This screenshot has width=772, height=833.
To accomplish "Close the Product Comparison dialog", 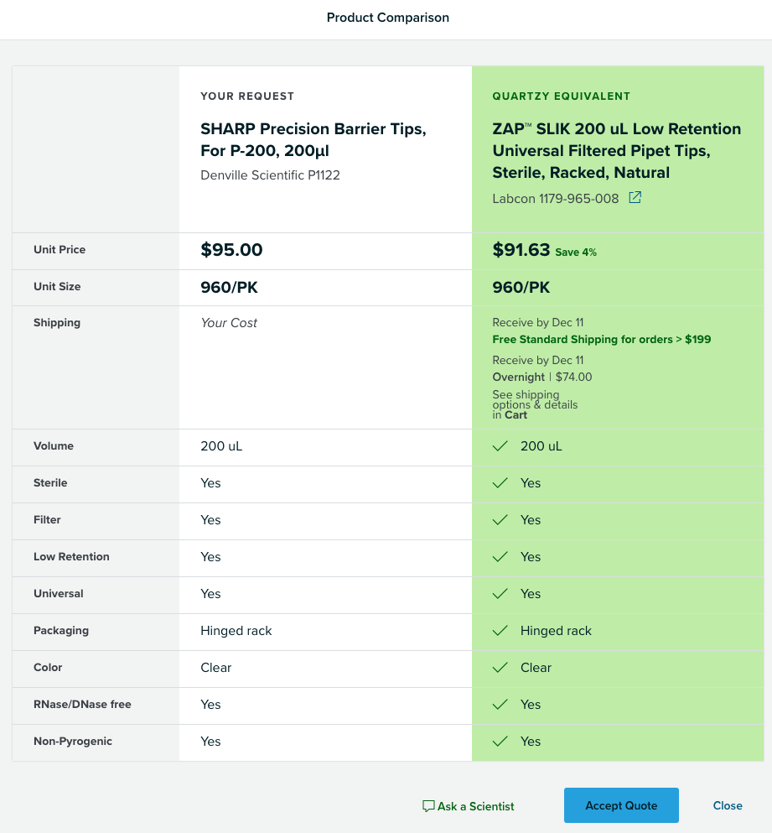I will [728, 805].
